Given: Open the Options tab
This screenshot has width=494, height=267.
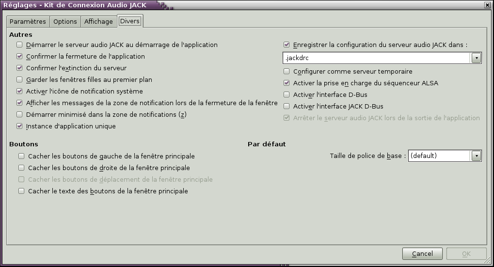Looking at the screenshot, I should click(x=65, y=21).
